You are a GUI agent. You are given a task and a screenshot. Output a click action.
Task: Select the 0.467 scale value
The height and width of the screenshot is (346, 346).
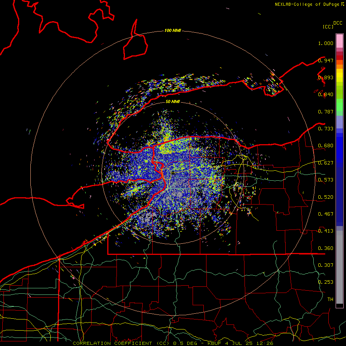tap(326, 214)
